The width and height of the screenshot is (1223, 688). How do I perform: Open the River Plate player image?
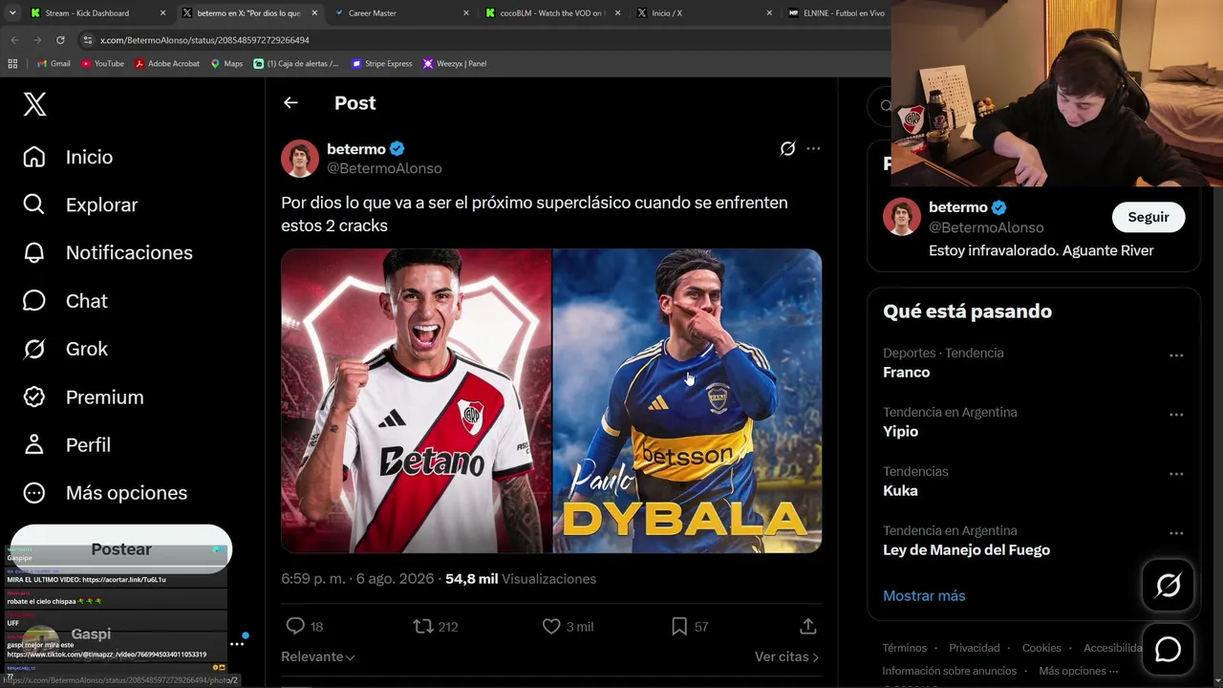(x=416, y=401)
